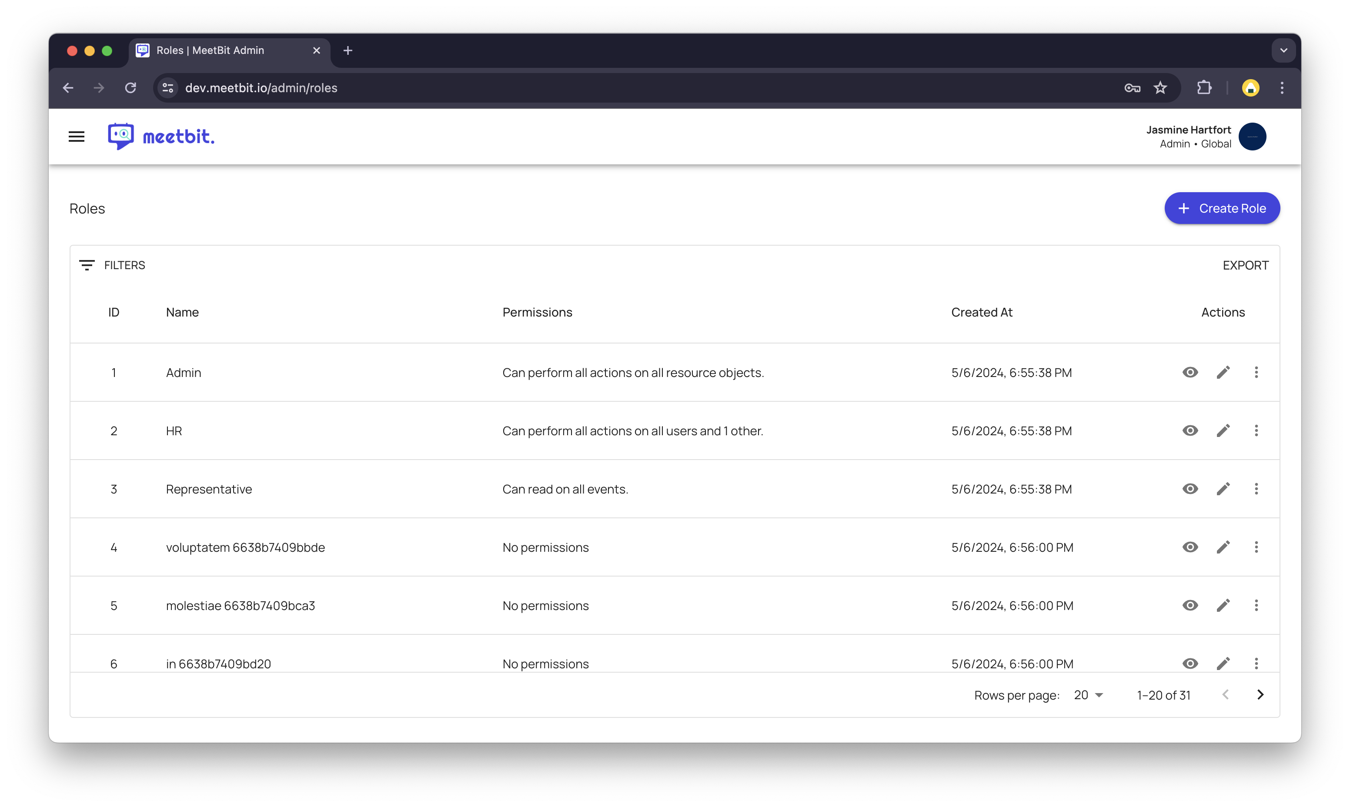This screenshot has width=1350, height=807.
Task: Open more actions menu for HR row
Action: tap(1256, 431)
